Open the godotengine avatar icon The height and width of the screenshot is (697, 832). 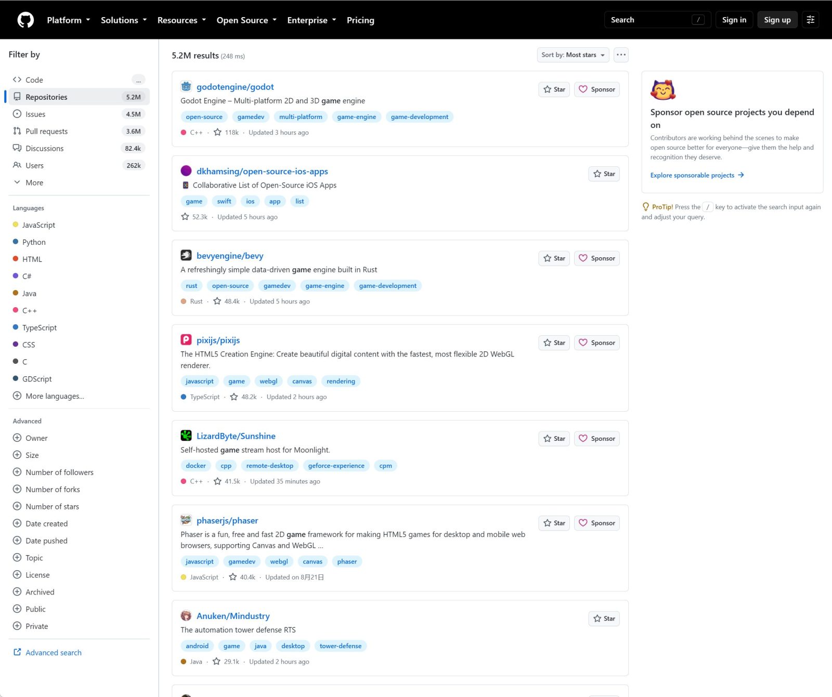pyautogui.click(x=186, y=87)
